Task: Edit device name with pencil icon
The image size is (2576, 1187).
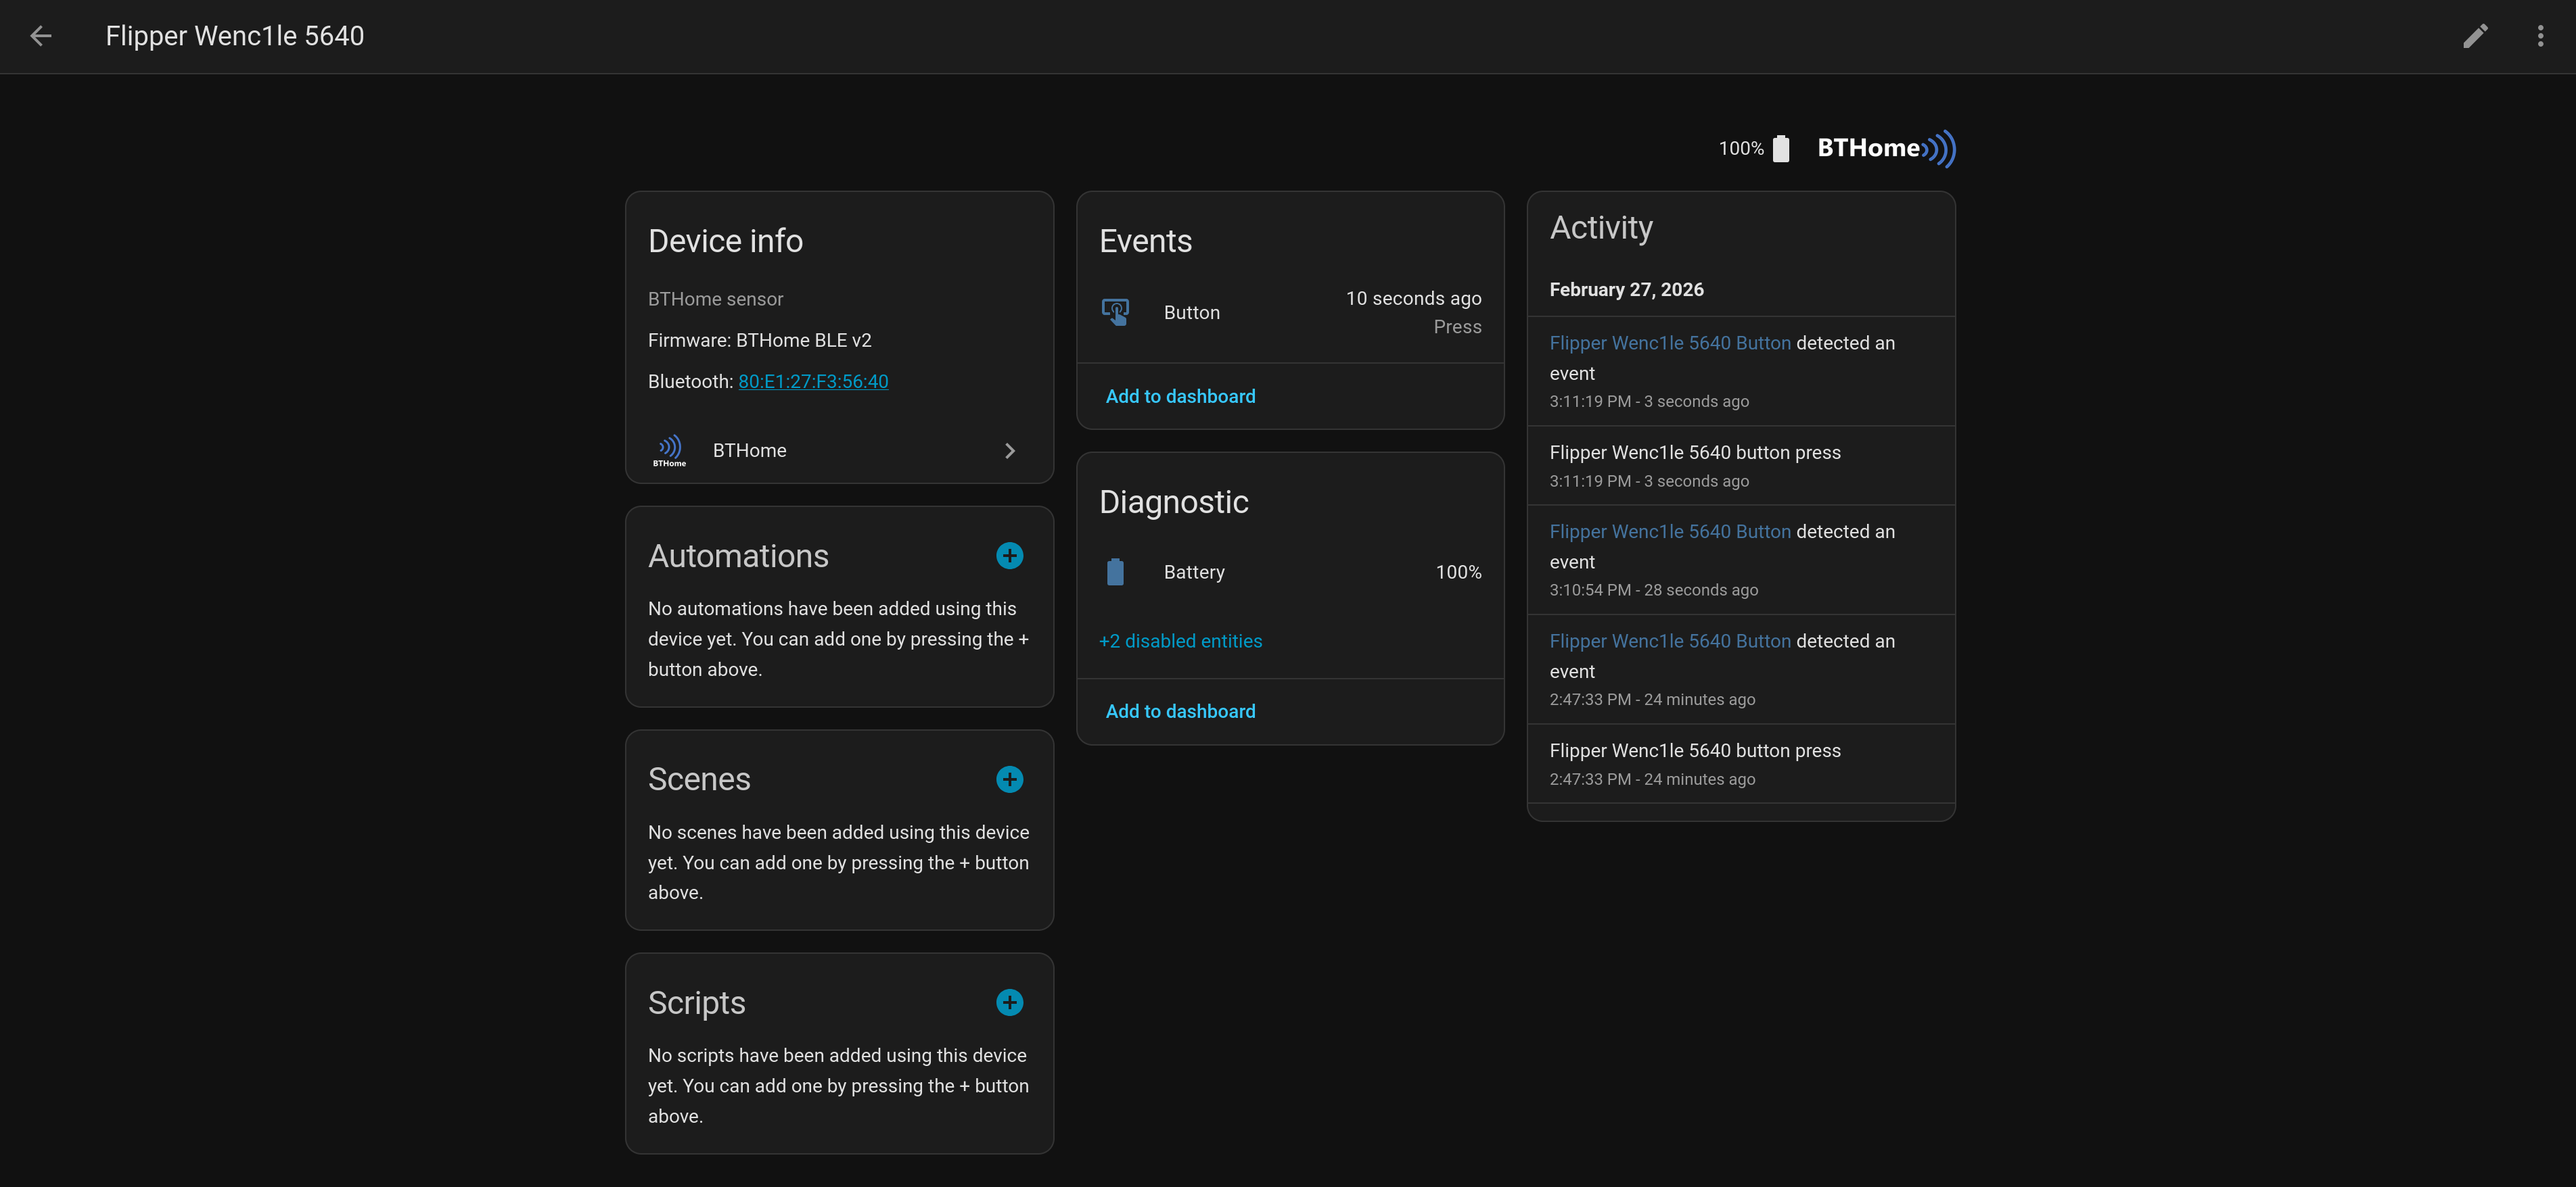Action: pyautogui.click(x=2475, y=36)
